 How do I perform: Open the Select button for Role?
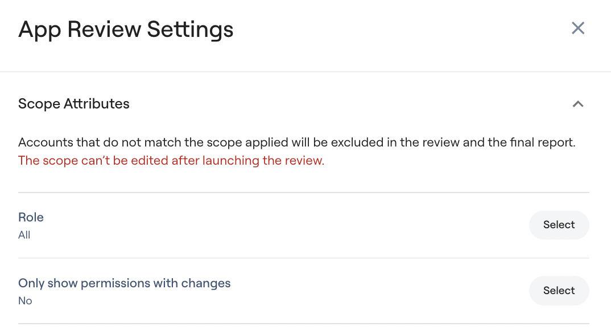tap(559, 225)
